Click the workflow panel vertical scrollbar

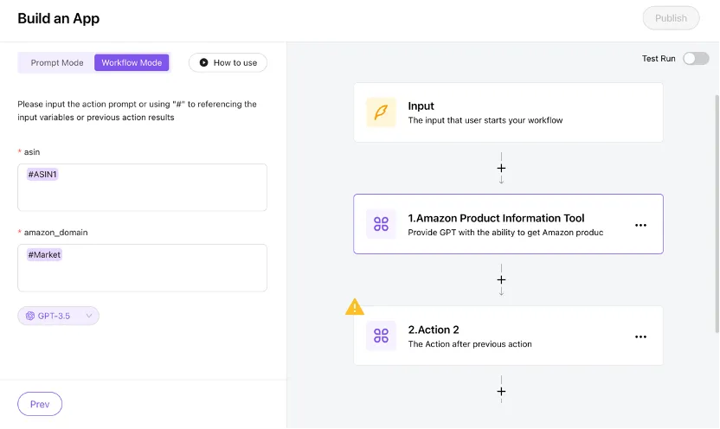[x=717, y=214]
